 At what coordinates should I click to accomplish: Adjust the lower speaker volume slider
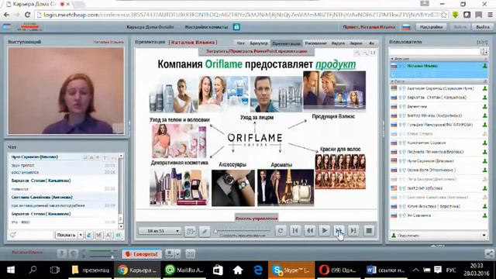101,257
